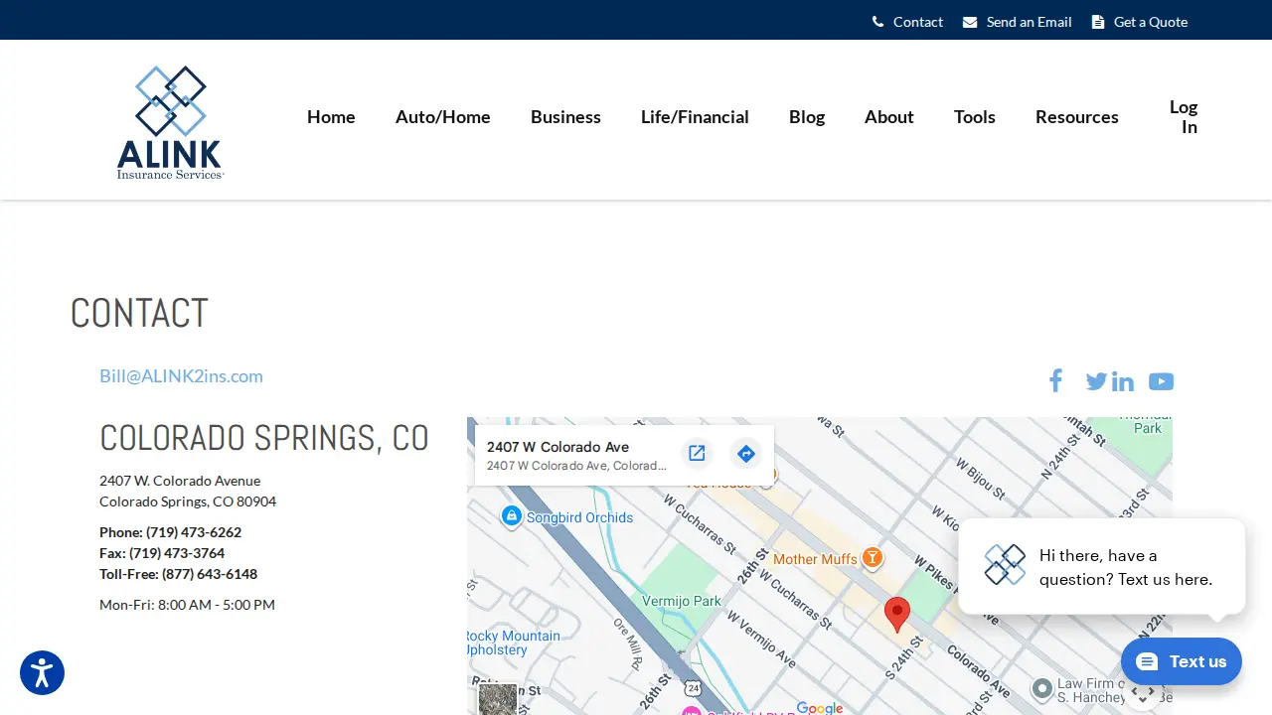Open accessibility options icon
This screenshot has width=1272, height=715.
pyautogui.click(x=42, y=672)
